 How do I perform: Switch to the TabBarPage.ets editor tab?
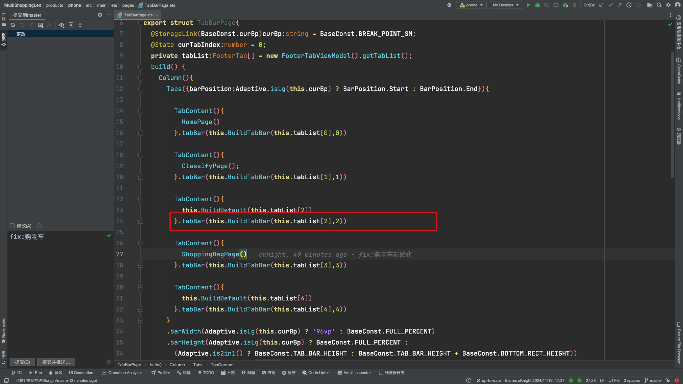click(x=138, y=15)
